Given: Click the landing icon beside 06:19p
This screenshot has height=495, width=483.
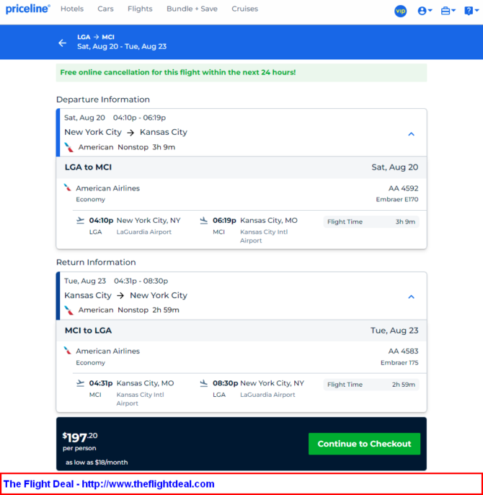Looking at the screenshot, I should 204,220.
